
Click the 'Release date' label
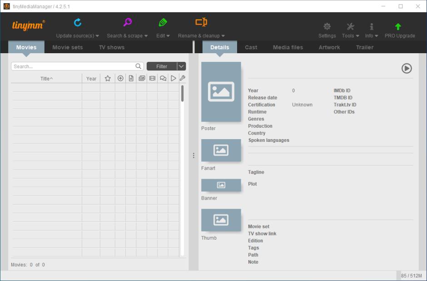click(x=263, y=98)
